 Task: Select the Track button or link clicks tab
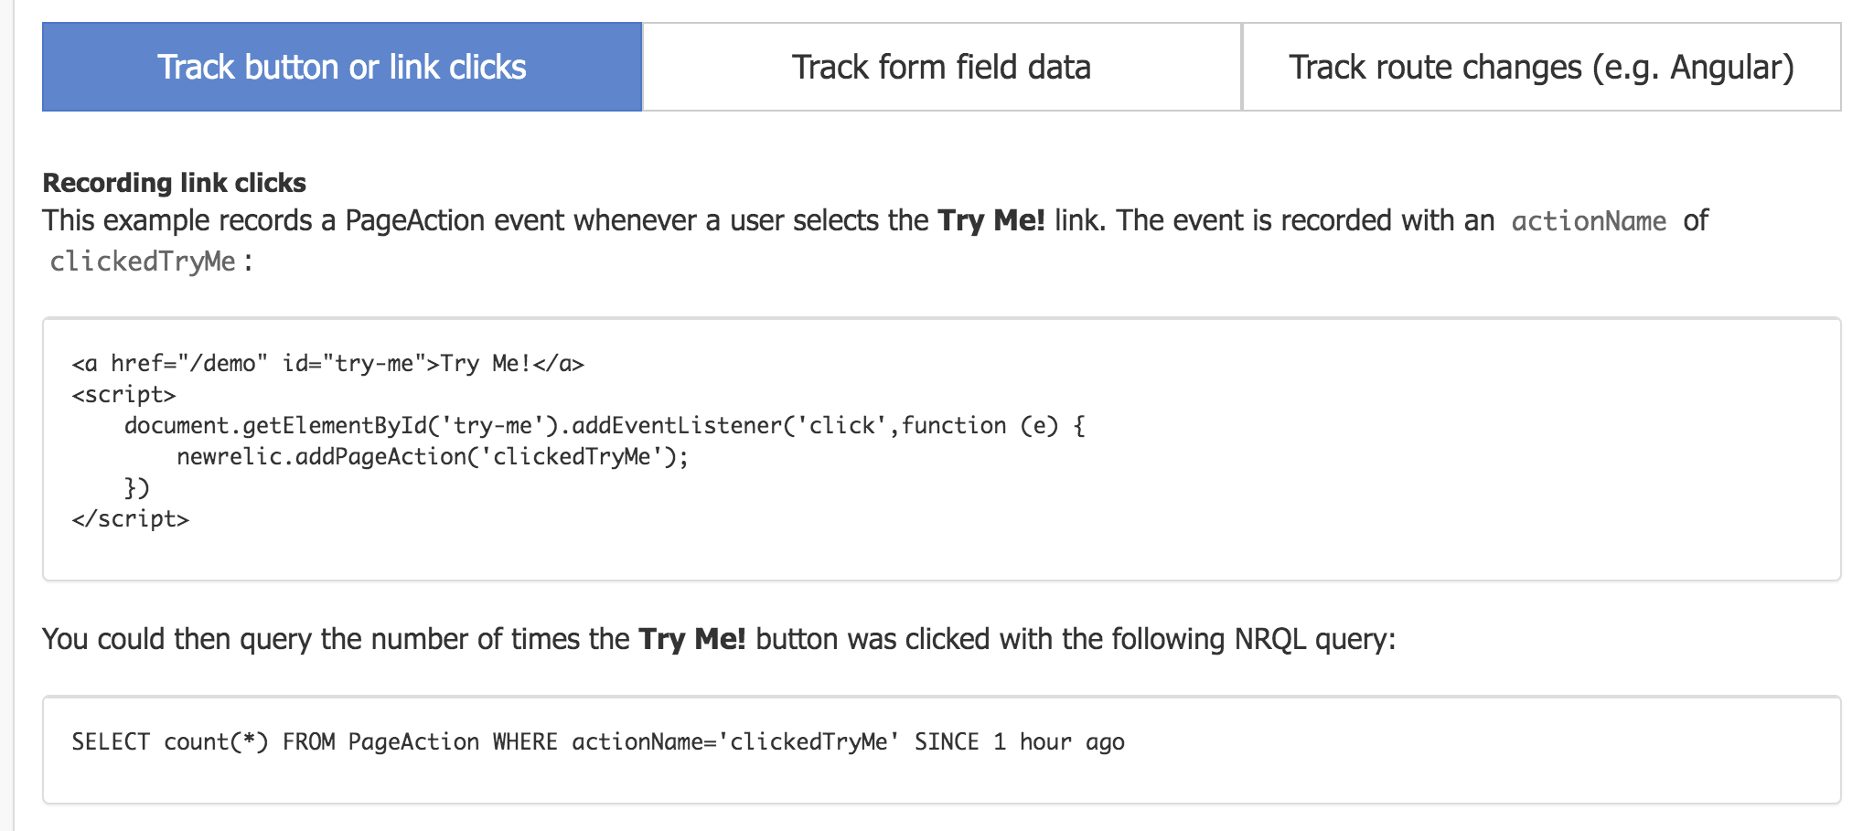pyautogui.click(x=342, y=67)
